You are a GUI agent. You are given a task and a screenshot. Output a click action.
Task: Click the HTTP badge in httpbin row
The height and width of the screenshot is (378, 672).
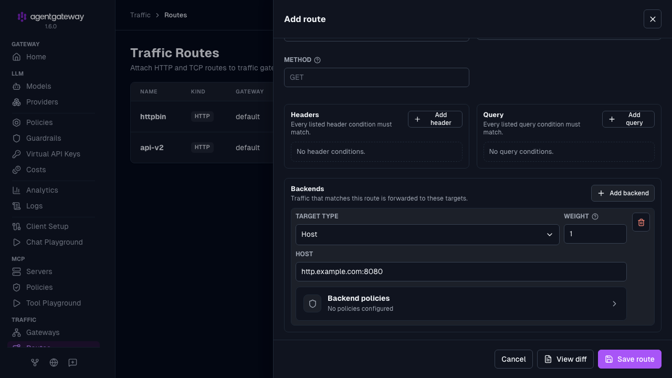point(202,117)
